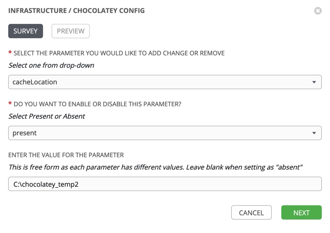
Task: Click the C:\chocolatey_temp2 text in the field
Action: point(46,184)
